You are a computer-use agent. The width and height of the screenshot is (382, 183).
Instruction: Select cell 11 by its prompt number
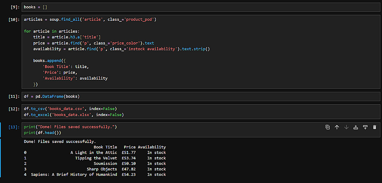click(x=14, y=96)
